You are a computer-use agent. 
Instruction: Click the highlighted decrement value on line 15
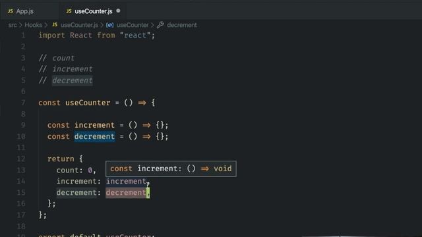click(126, 193)
